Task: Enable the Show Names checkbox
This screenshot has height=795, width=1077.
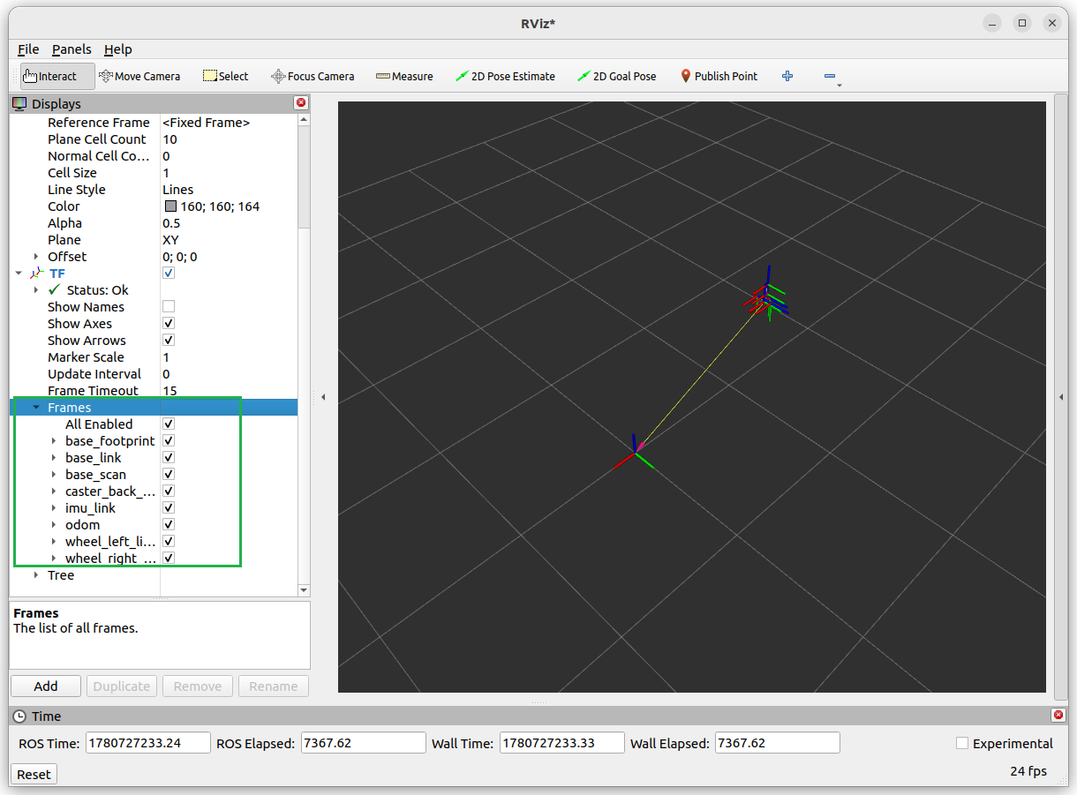Action: (x=169, y=307)
